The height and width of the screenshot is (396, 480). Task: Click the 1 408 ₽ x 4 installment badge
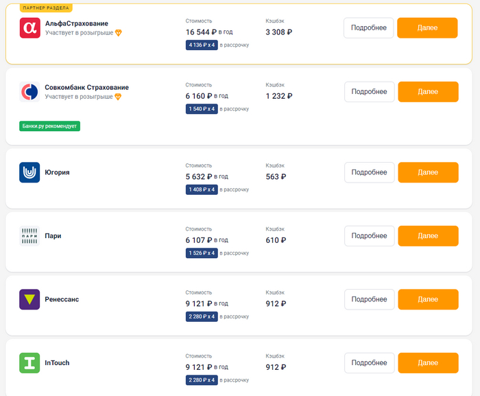coord(202,190)
